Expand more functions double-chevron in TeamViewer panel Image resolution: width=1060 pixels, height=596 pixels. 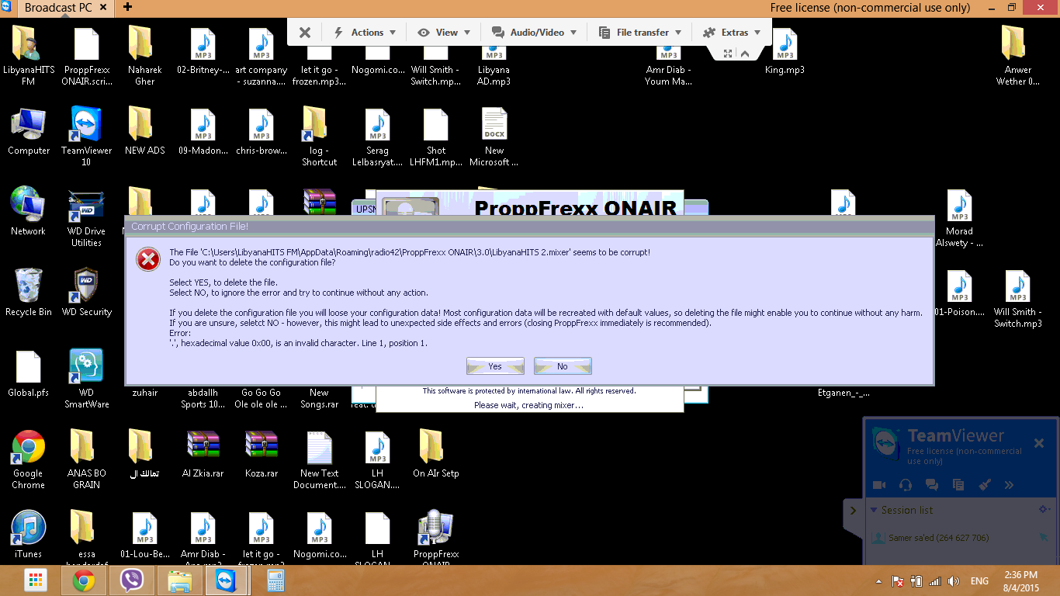(x=1009, y=485)
